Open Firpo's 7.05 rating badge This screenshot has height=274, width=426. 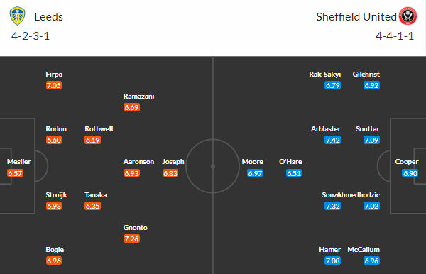pos(54,86)
